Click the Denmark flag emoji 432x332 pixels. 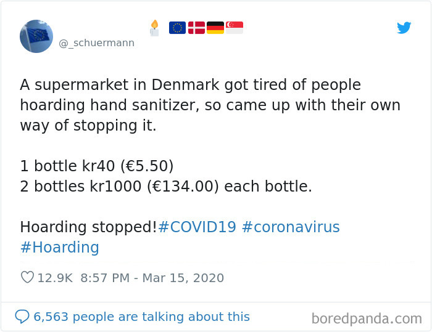[x=196, y=28]
